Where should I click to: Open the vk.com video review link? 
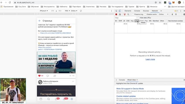point(55,33)
